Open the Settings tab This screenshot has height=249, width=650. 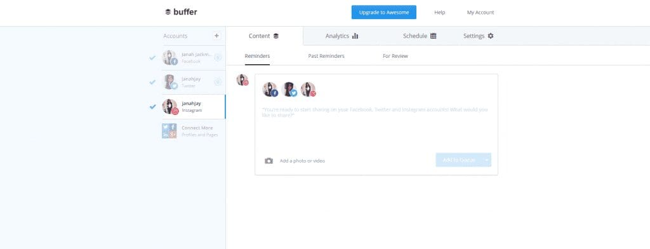479,36
